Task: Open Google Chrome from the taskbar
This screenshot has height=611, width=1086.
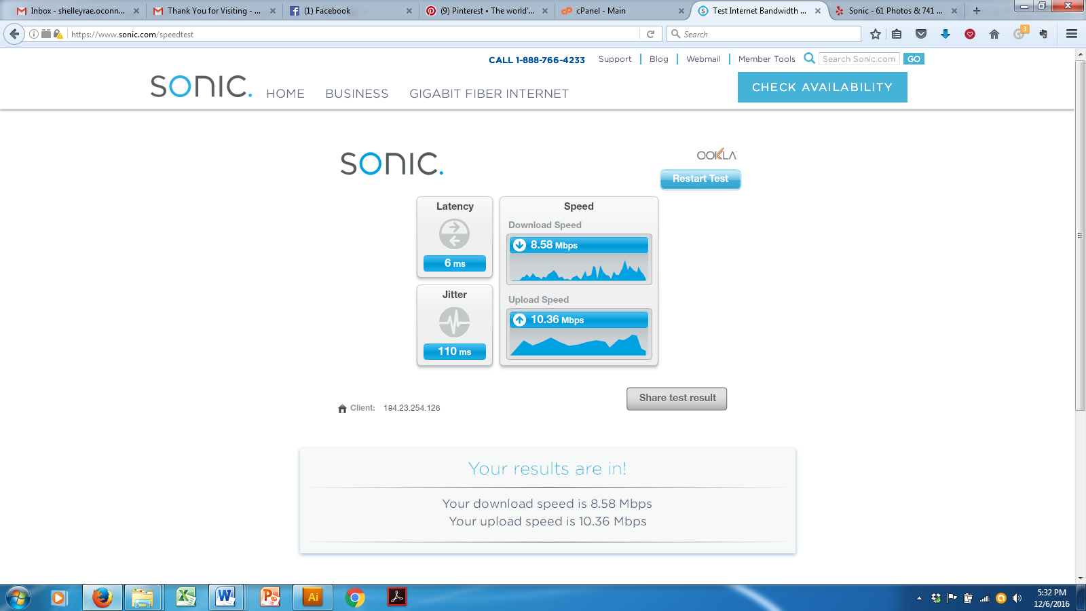Action: coord(355,597)
